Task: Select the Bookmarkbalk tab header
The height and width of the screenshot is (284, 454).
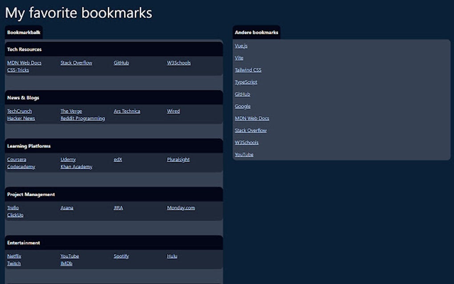Action: point(24,32)
